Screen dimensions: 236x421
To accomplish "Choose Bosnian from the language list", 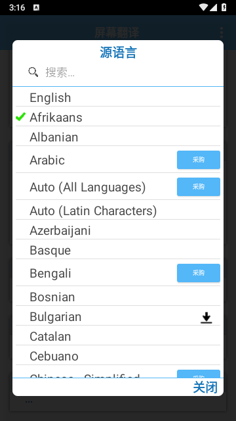I will click(118, 296).
